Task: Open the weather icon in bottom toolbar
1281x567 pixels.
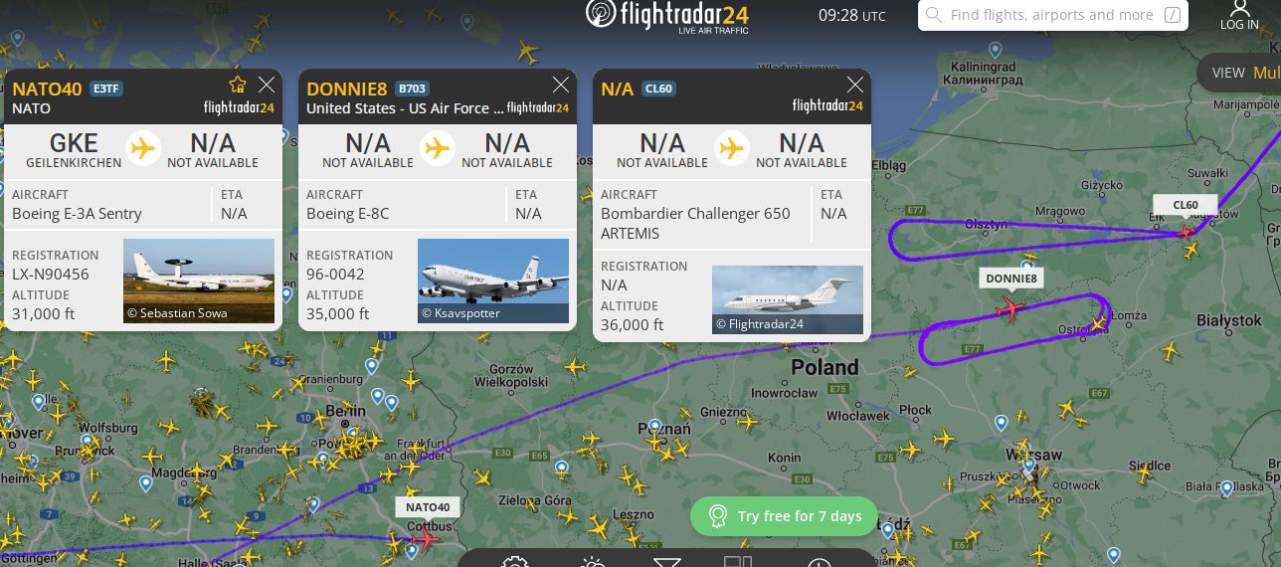Action: [x=593, y=562]
